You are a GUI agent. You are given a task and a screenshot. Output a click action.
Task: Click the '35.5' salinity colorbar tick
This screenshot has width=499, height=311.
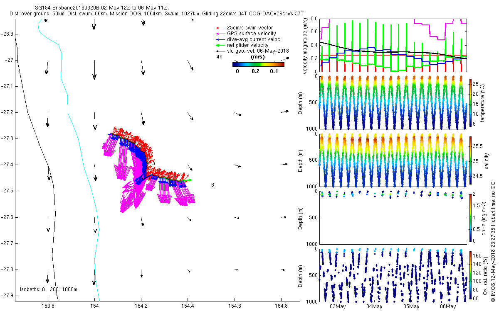coord(477,146)
